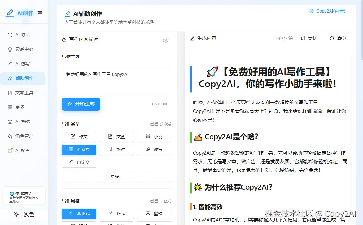
Task: Click the 角色管理 user icon
Action: tap(10, 136)
